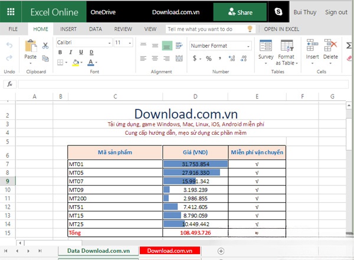This screenshot has width=354, height=260.
Task: Center text horizontally
Action: tap(155, 58)
